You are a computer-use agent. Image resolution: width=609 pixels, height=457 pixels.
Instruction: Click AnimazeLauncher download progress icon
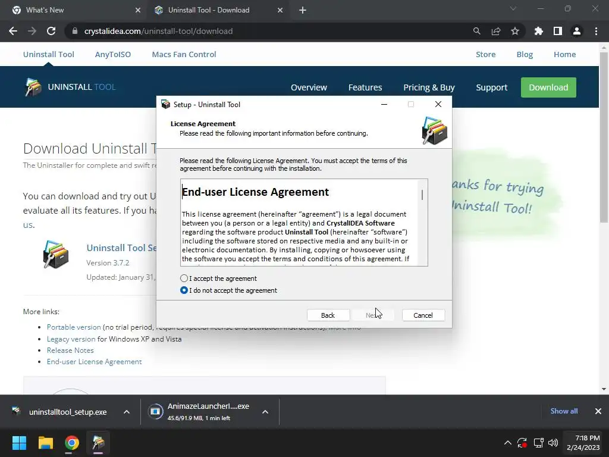tap(155, 412)
